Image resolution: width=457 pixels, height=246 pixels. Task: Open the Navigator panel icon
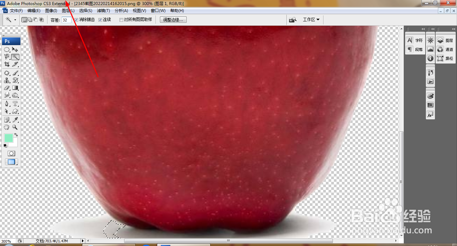[430, 40]
